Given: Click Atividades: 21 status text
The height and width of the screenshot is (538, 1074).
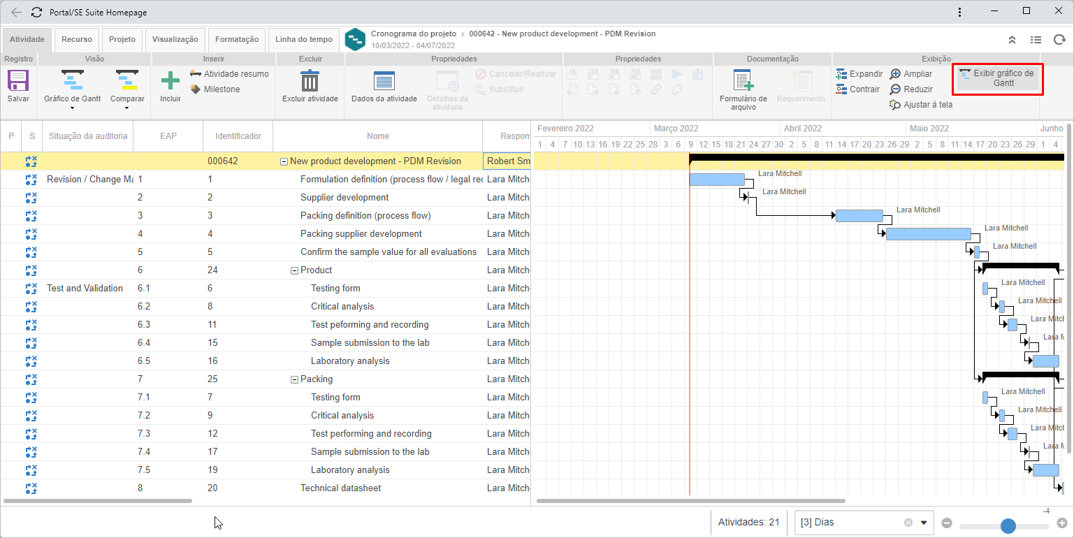Looking at the screenshot, I should [749, 522].
